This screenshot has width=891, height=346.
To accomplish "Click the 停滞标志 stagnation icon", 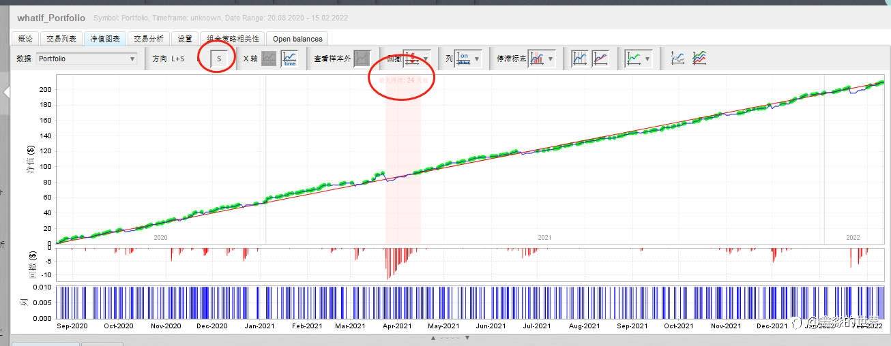I will pos(537,59).
